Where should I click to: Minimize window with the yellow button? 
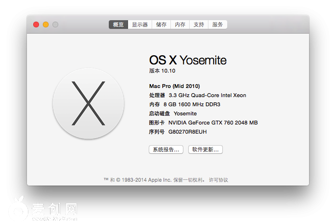[46, 25]
